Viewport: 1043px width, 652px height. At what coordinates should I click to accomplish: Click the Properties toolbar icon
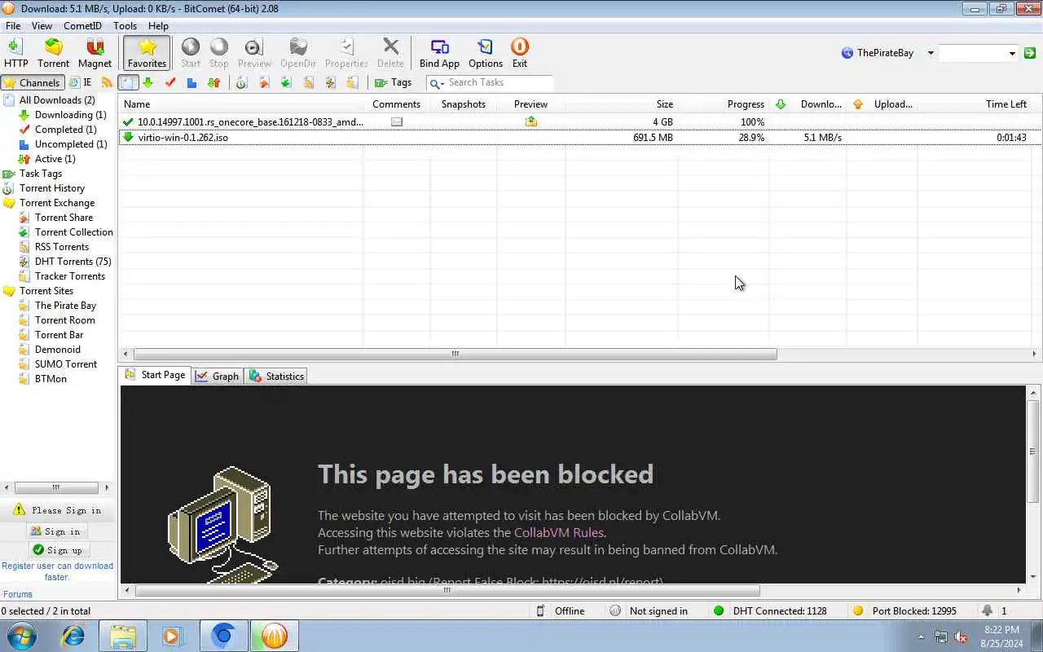(x=346, y=53)
